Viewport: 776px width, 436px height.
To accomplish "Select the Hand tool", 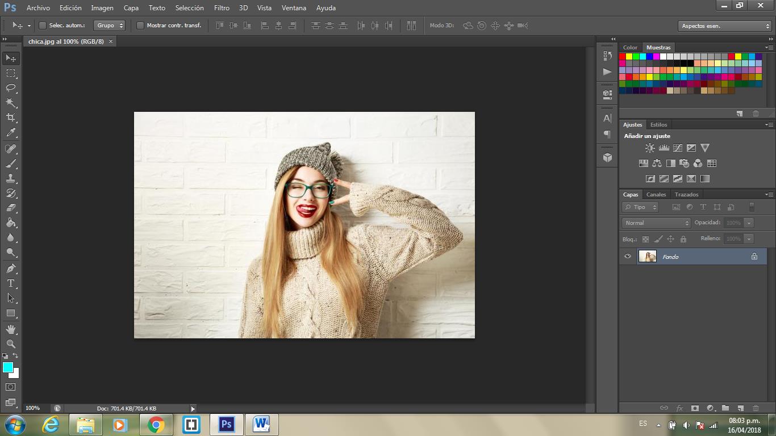I will [x=11, y=329].
